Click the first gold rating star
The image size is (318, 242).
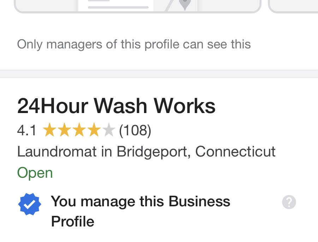pyautogui.click(x=50, y=130)
